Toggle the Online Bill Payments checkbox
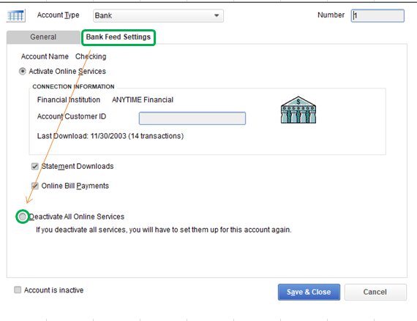This screenshot has width=417, height=321. click(x=35, y=186)
